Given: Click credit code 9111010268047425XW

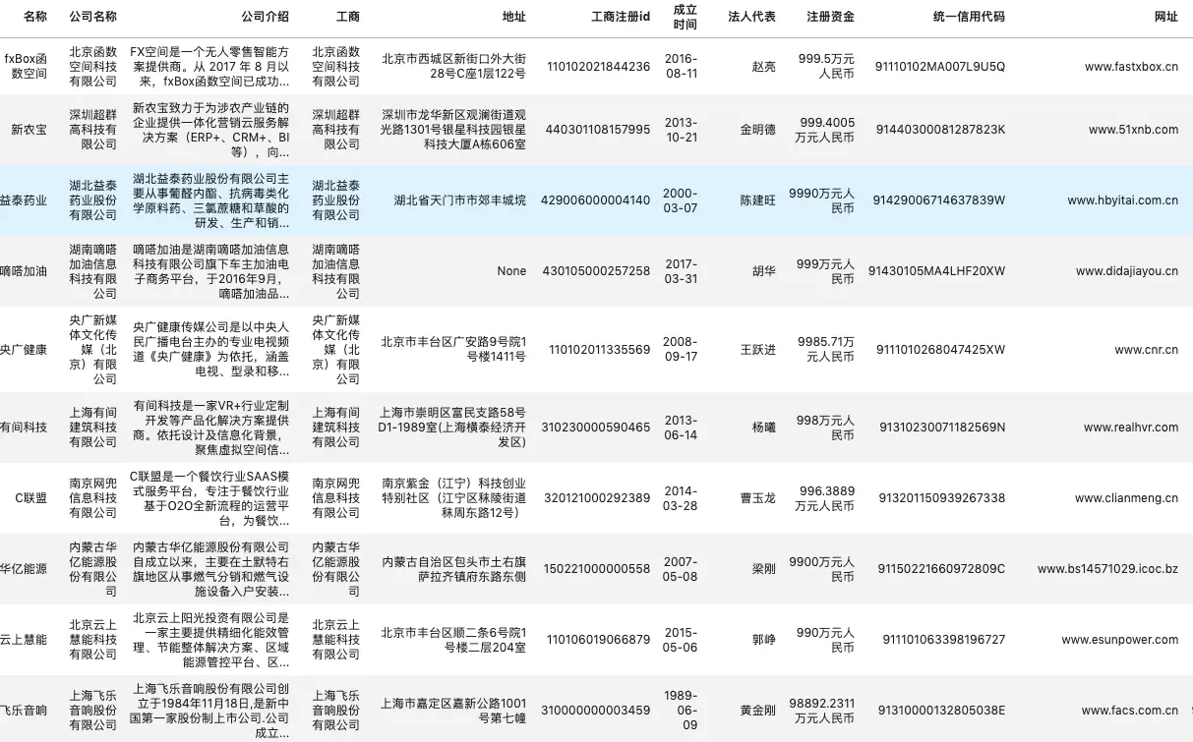Looking at the screenshot, I should (941, 350).
